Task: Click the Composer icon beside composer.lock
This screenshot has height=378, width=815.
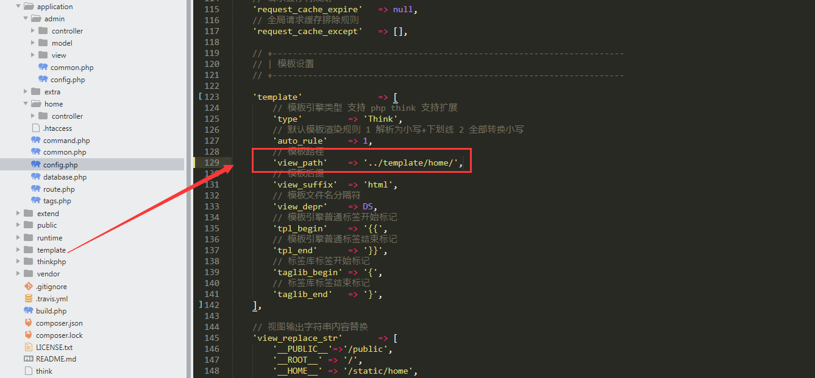Action: 29,335
